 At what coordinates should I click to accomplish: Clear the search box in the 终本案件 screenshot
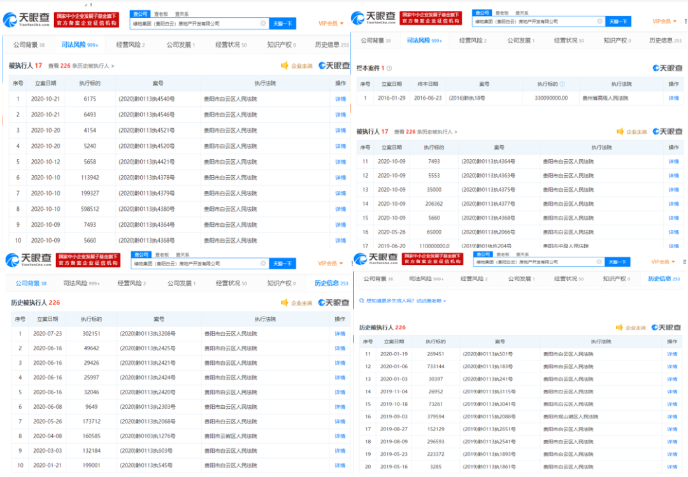599,21
